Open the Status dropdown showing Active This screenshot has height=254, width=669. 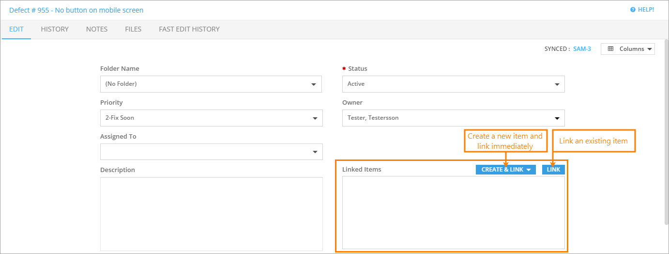click(x=453, y=84)
